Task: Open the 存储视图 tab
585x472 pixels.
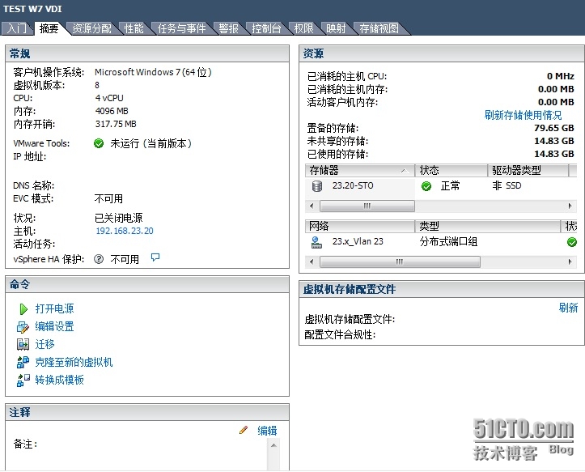Action: (x=379, y=28)
